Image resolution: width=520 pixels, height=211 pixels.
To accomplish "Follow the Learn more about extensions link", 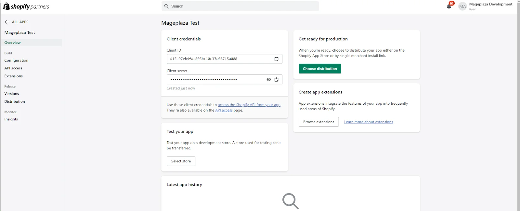I will point(369,122).
